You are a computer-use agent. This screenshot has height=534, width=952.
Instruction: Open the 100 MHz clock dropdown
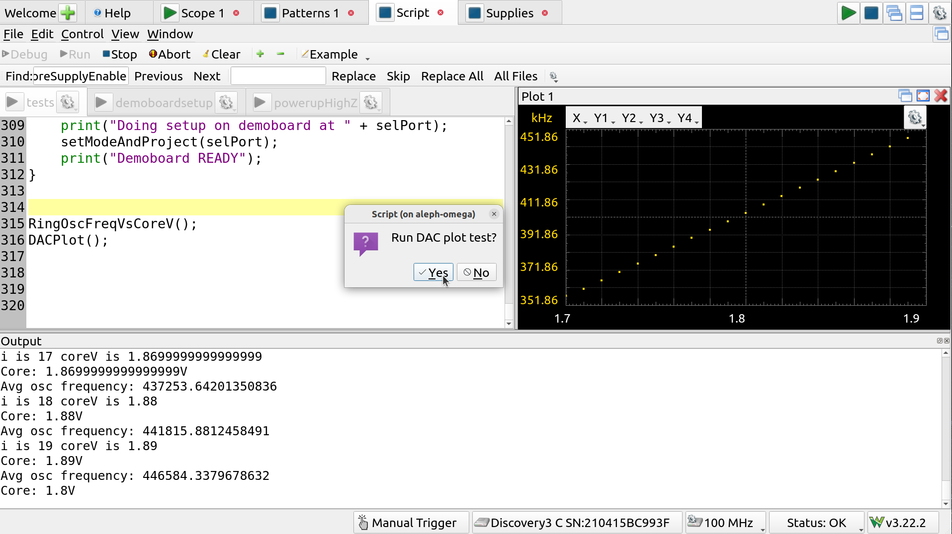[726, 523]
